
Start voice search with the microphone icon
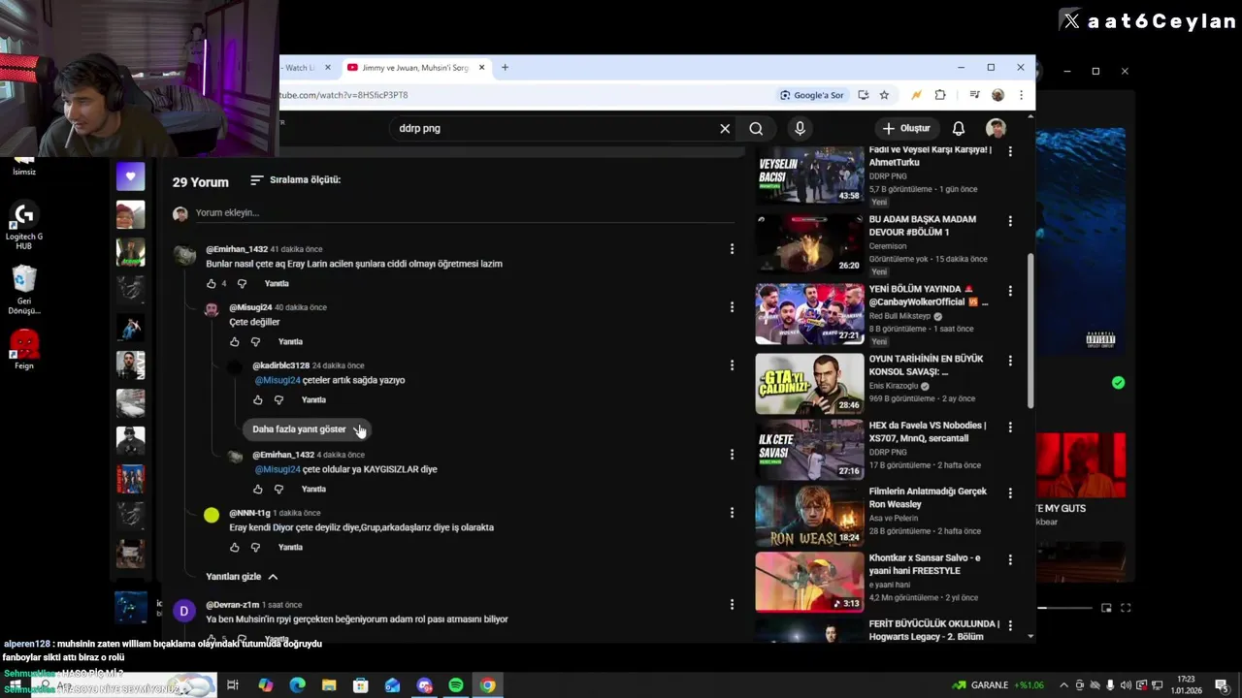tap(800, 128)
